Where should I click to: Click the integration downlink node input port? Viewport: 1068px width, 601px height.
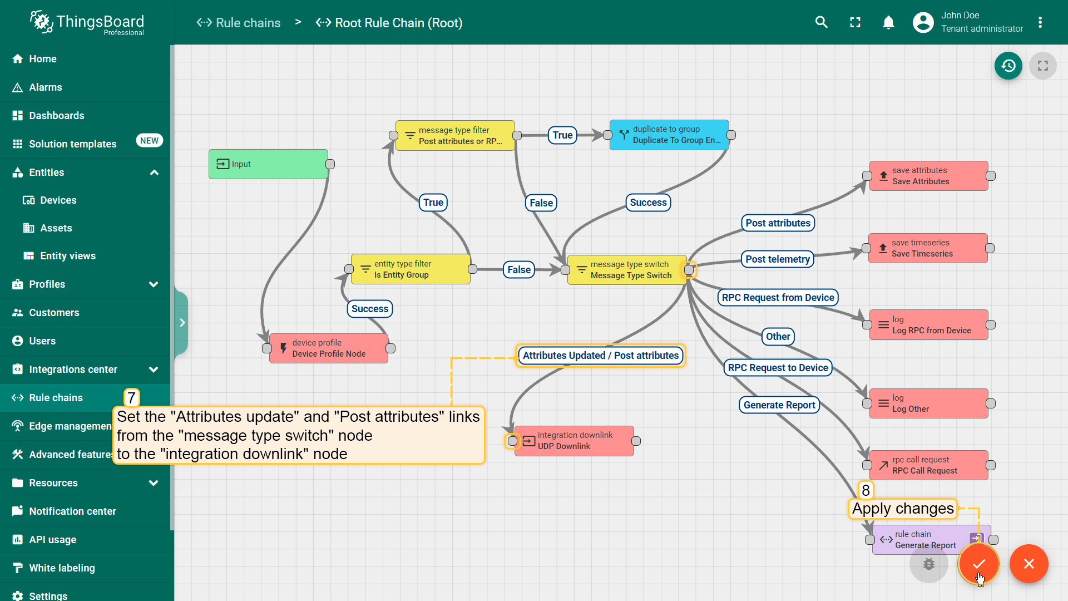pyautogui.click(x=512, y=441)
